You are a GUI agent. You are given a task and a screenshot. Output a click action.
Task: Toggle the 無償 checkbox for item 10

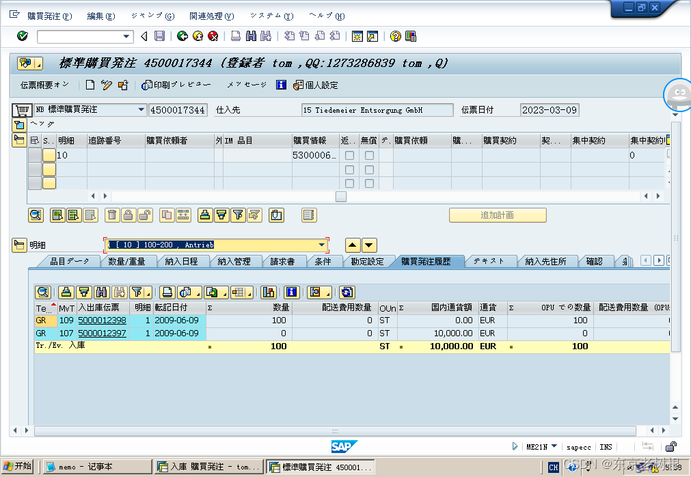(369, 156)
